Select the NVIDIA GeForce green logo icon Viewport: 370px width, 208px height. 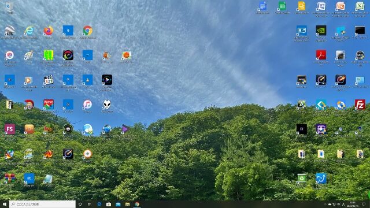coord(321,31)
